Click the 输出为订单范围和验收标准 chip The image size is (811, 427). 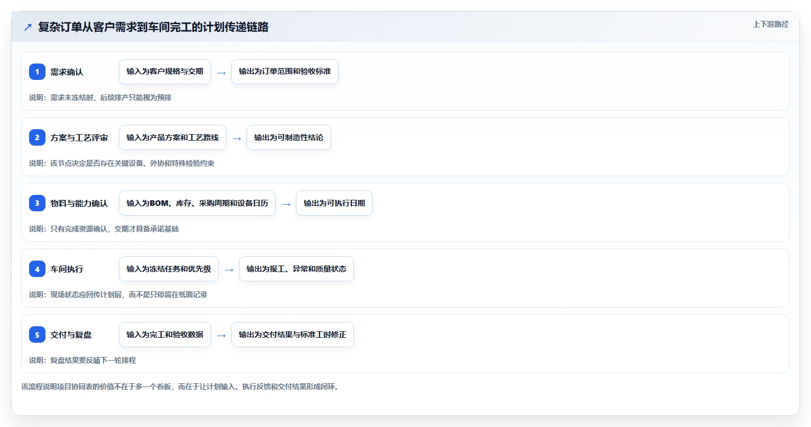pos(285,72)
